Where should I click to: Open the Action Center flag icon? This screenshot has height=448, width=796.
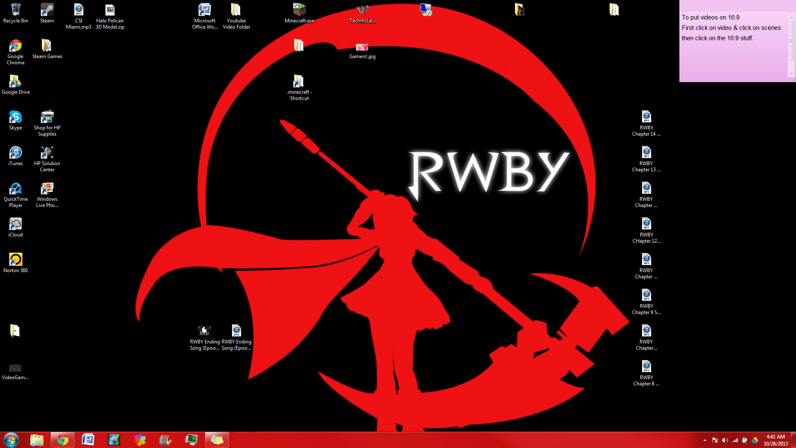pyautogui.click(x=715, y=440)
